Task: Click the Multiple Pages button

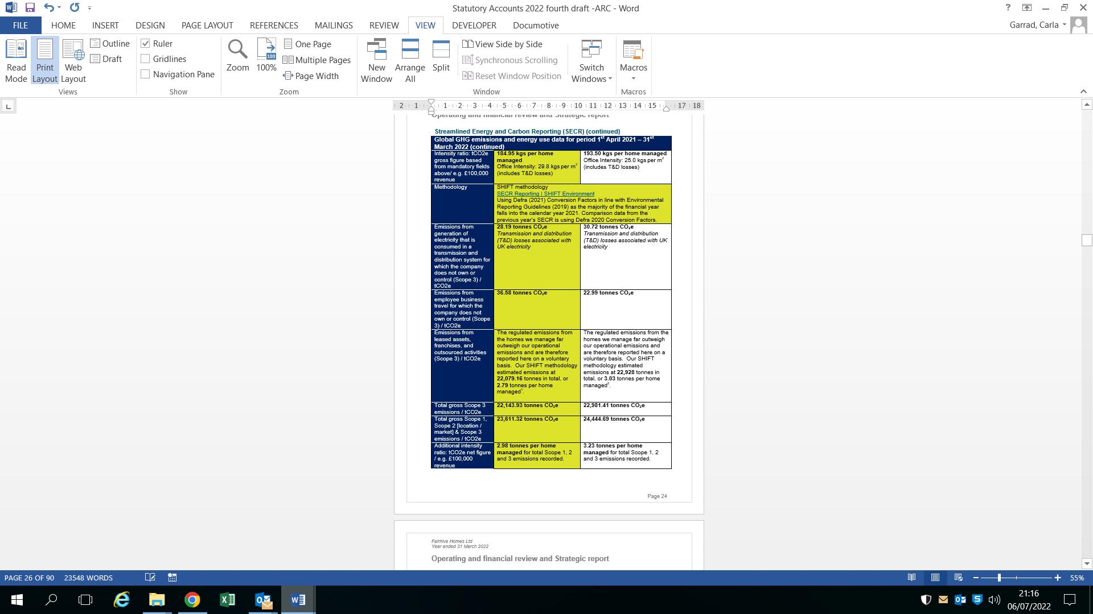Action: [317, 60]
